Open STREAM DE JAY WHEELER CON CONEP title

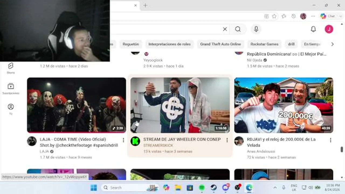point(182,139)
